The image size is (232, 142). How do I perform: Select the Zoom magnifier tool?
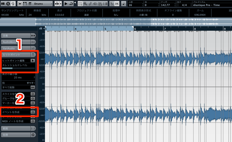(x=85, y=4)
